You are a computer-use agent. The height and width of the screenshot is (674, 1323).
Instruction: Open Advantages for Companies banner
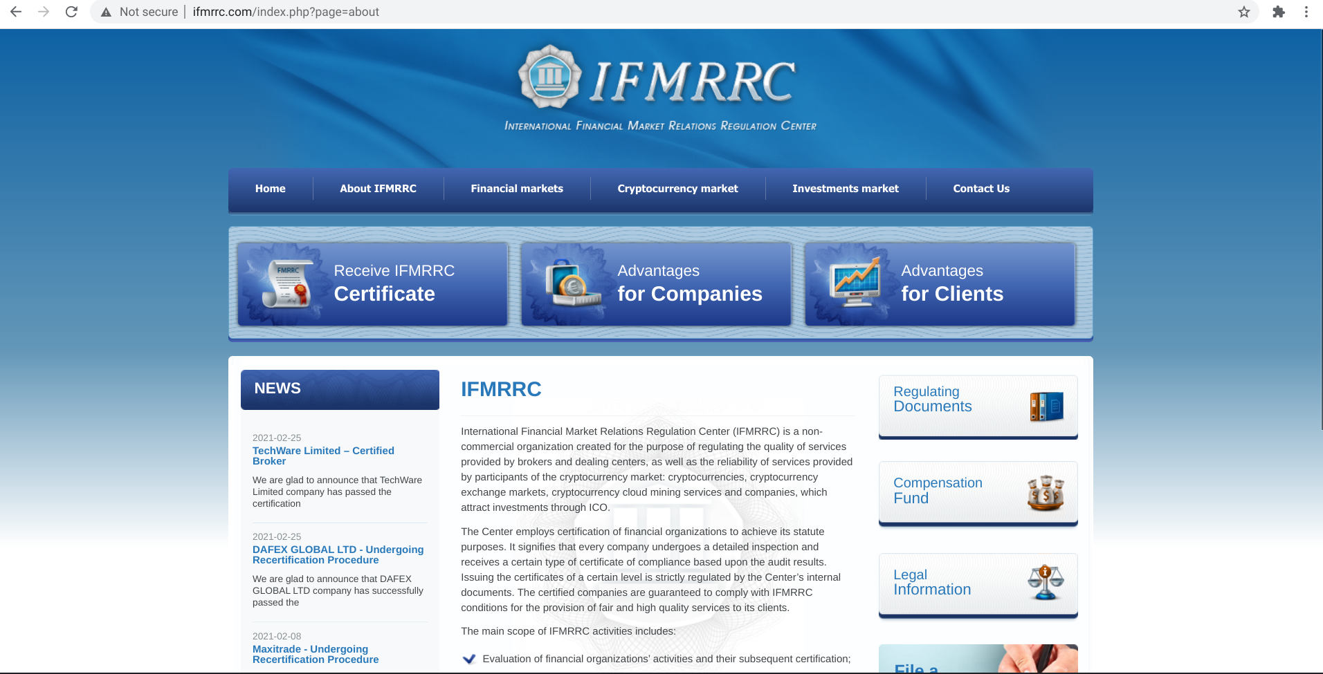656,284
